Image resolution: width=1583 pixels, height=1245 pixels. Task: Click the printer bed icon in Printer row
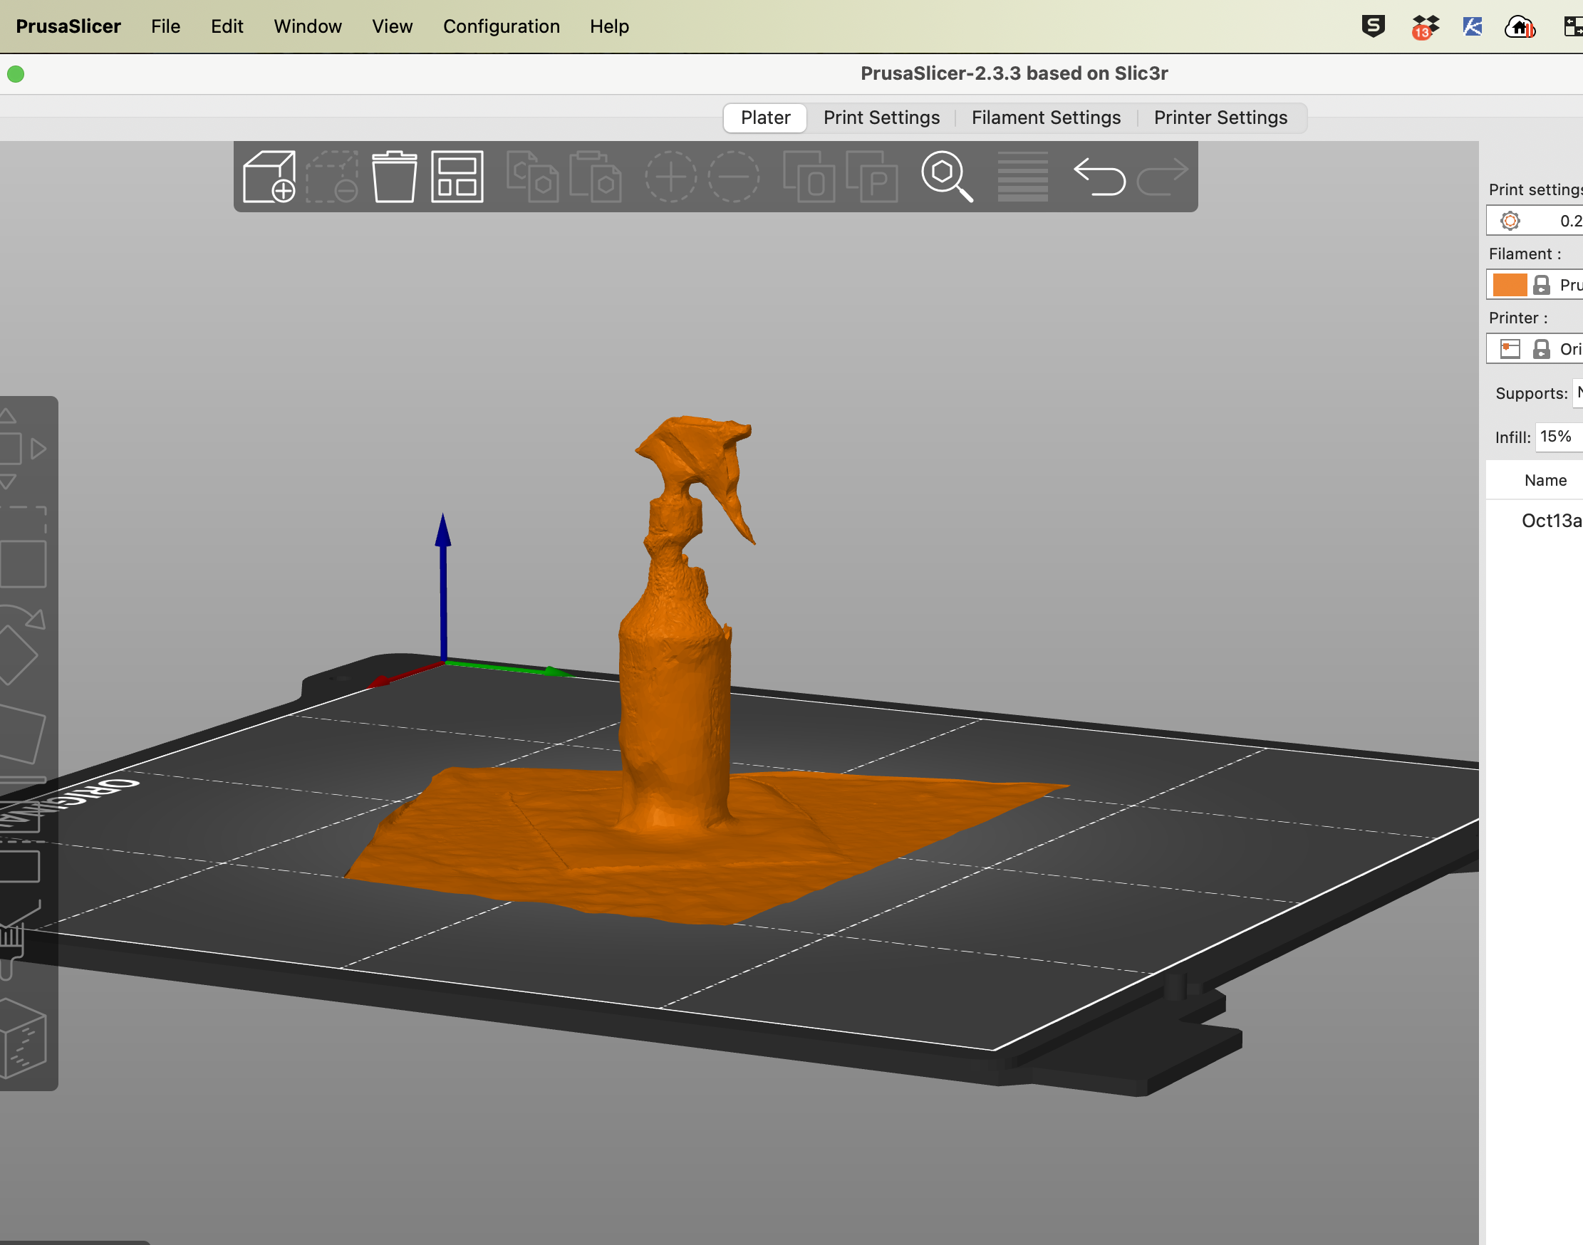1510,349
